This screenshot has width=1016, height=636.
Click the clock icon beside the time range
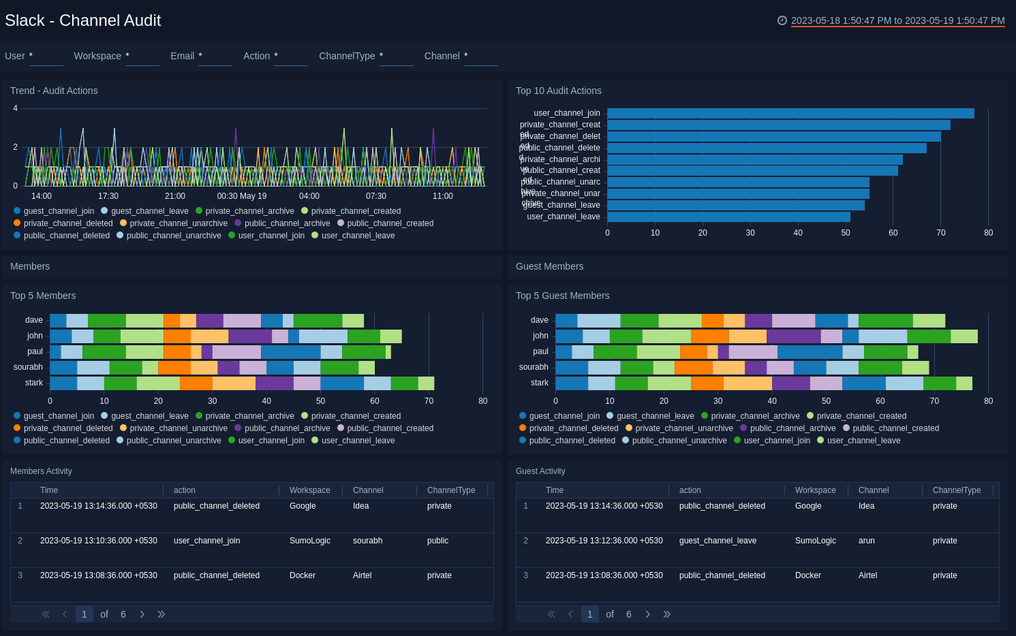click(x=782, y=20)
